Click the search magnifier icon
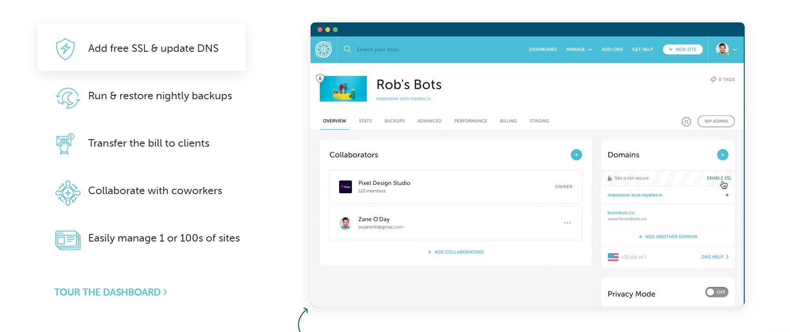790x332 pixels. [347, 49]
